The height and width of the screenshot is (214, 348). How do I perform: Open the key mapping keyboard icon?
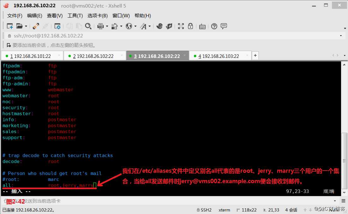(202, 26)
